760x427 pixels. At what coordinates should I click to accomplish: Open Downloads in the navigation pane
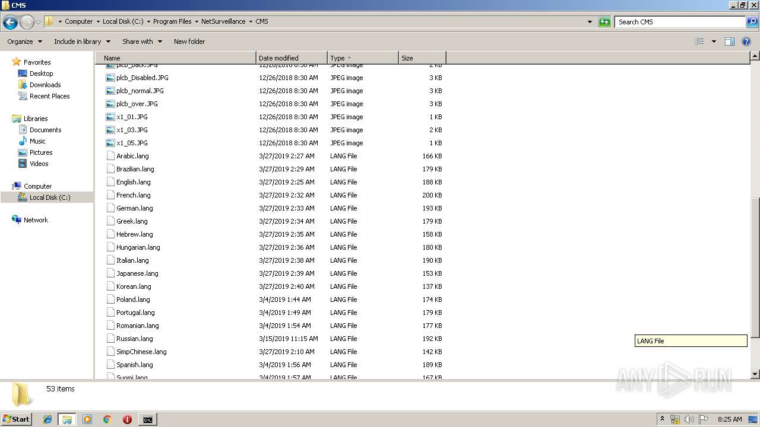[45, 85]
